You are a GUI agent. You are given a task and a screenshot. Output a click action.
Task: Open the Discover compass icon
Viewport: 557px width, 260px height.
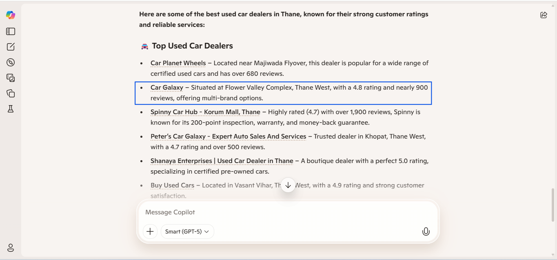11,62
